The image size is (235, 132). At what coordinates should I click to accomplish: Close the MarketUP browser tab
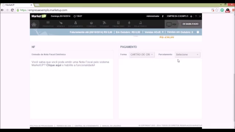click(x=31, y=5)
